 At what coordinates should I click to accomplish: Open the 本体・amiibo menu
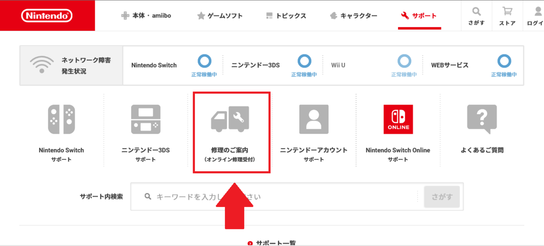click(146, 16)
